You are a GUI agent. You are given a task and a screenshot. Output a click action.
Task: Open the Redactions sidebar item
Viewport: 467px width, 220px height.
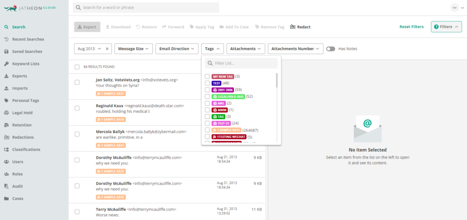[x=23, y=137]
